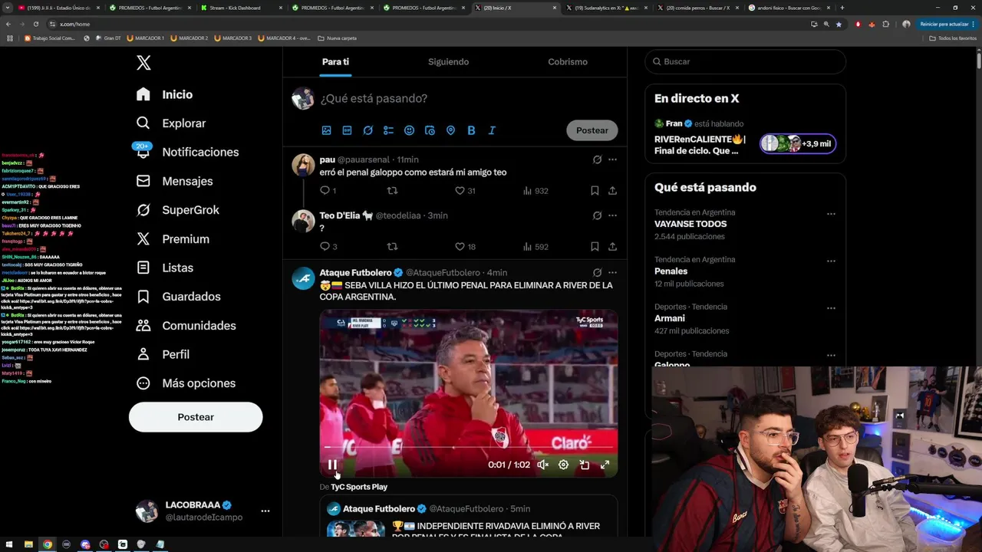
Task: Share pau's post
Action: tap(612, 191)
